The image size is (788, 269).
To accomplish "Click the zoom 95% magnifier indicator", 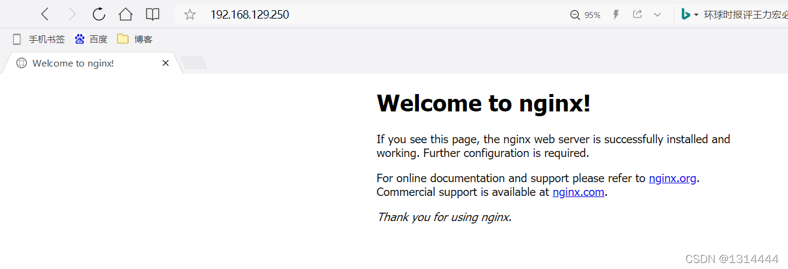I will (585, 15).
